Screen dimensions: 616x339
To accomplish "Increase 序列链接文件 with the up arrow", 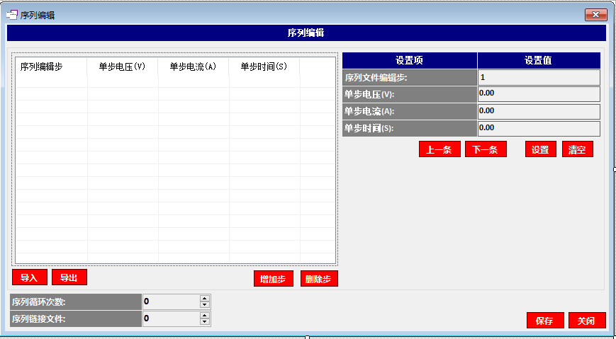I will pyautogui.click(x=205, y=315).
